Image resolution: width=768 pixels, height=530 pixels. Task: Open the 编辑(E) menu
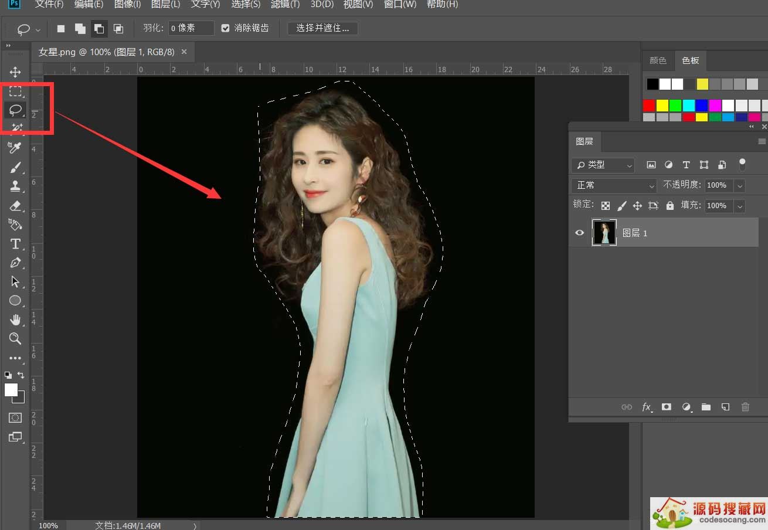click(89, 4)
